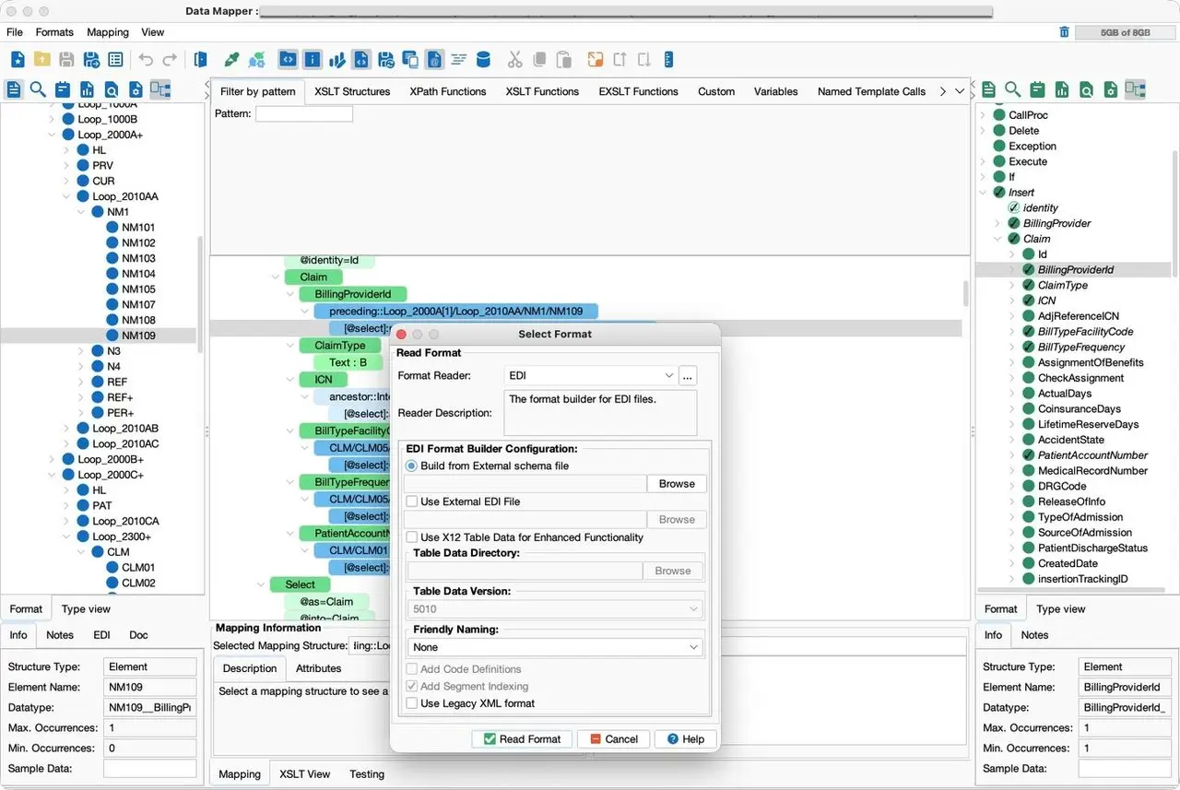
Task: Click the '...' button beside Format Reader
Action: point(688,376)
